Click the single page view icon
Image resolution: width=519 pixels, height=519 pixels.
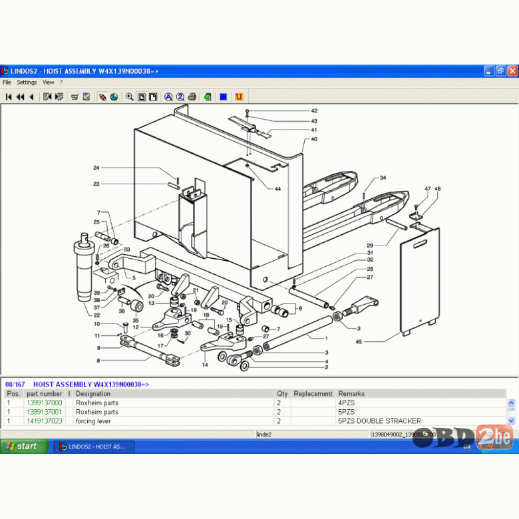pos(142,97)
